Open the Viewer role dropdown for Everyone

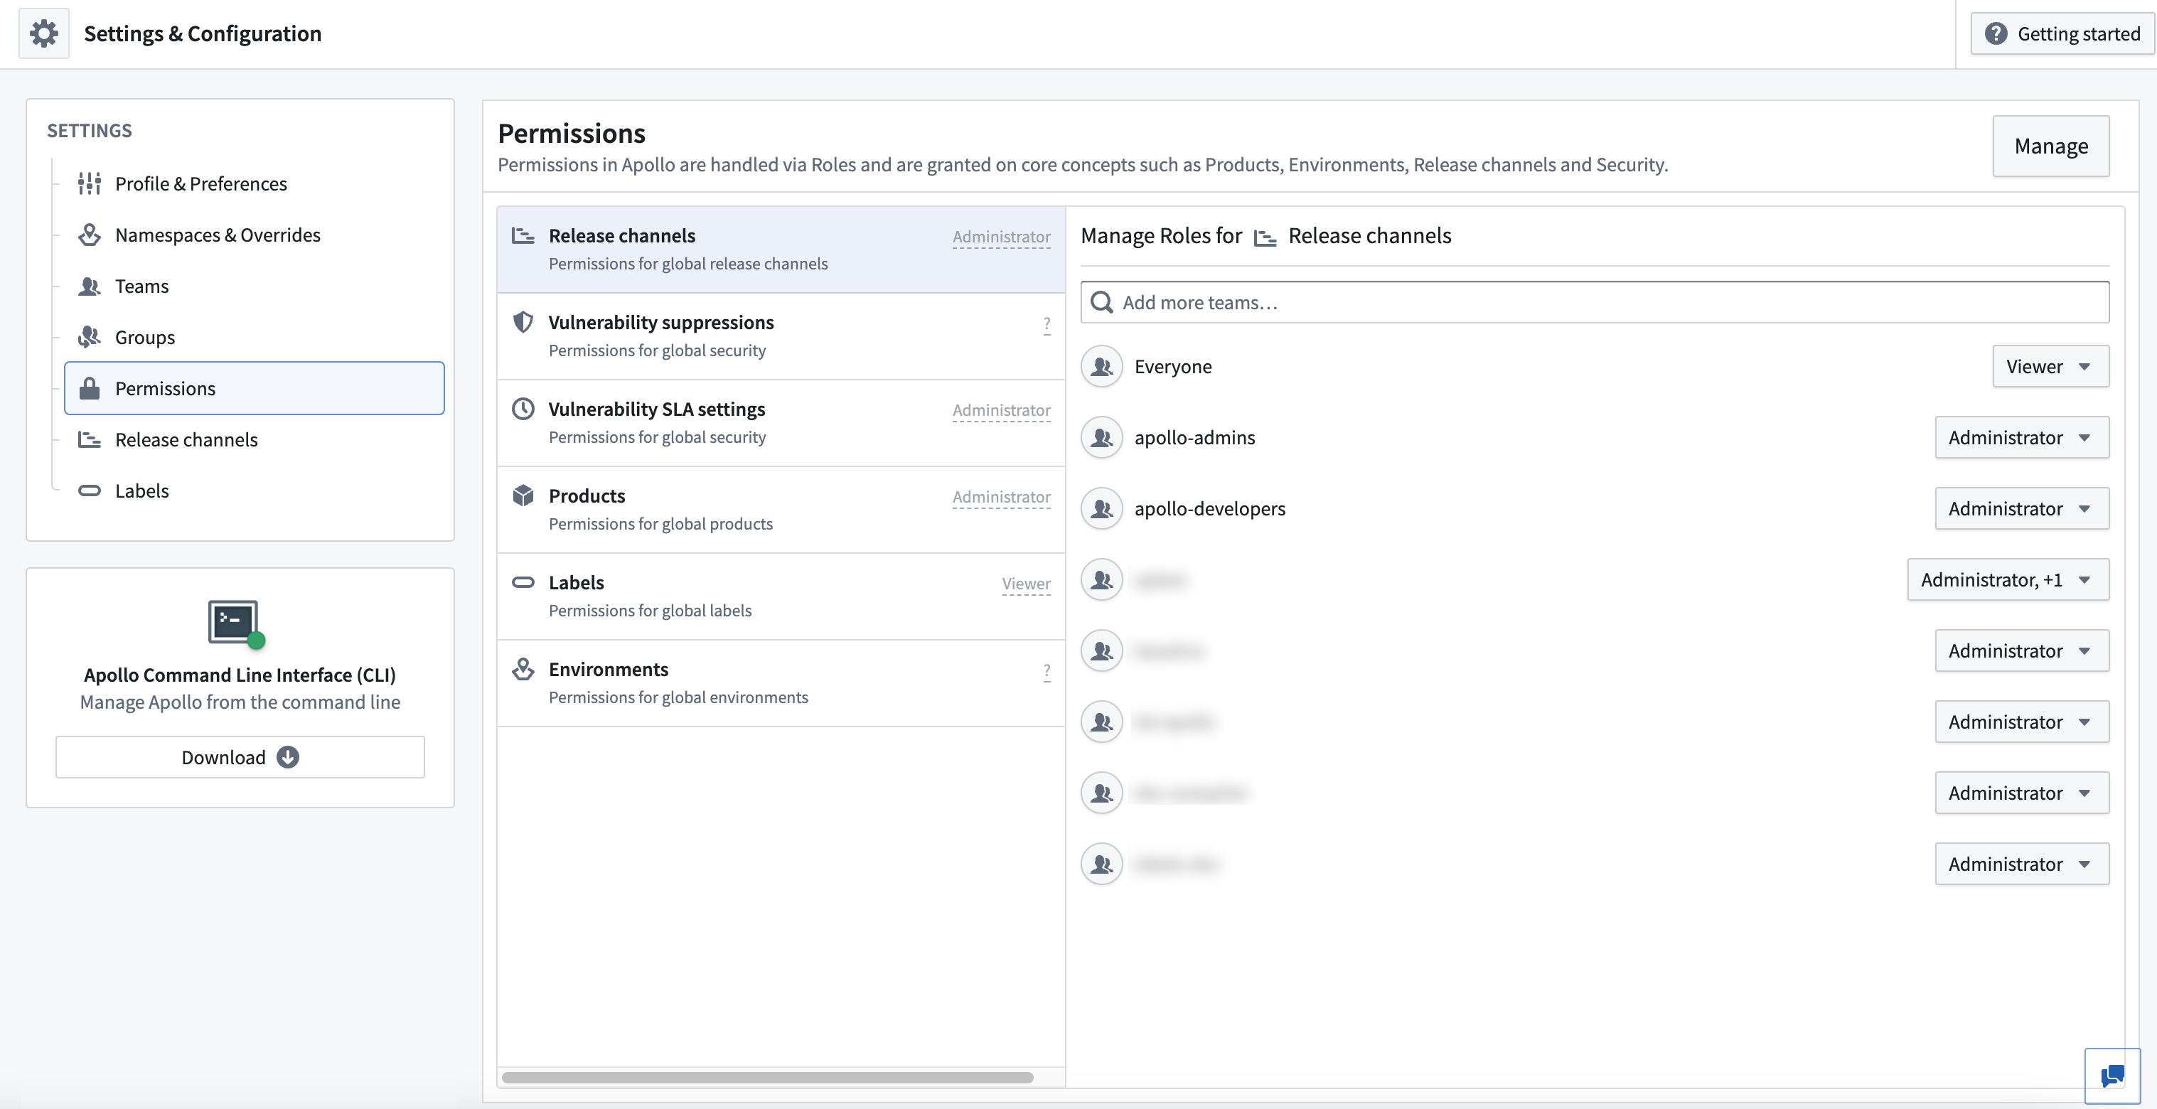point(2050,367)
